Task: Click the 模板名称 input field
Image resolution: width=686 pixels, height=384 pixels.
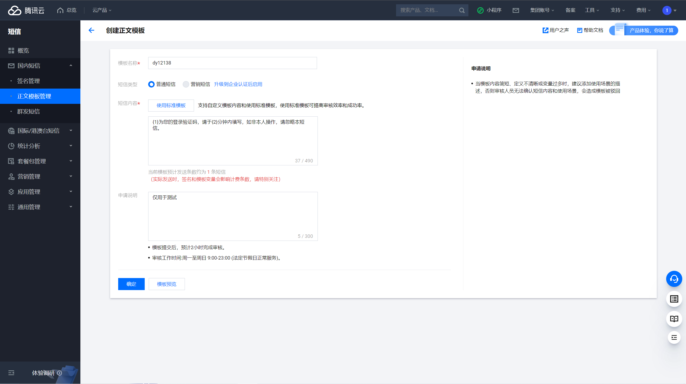Action: point(232,63)
